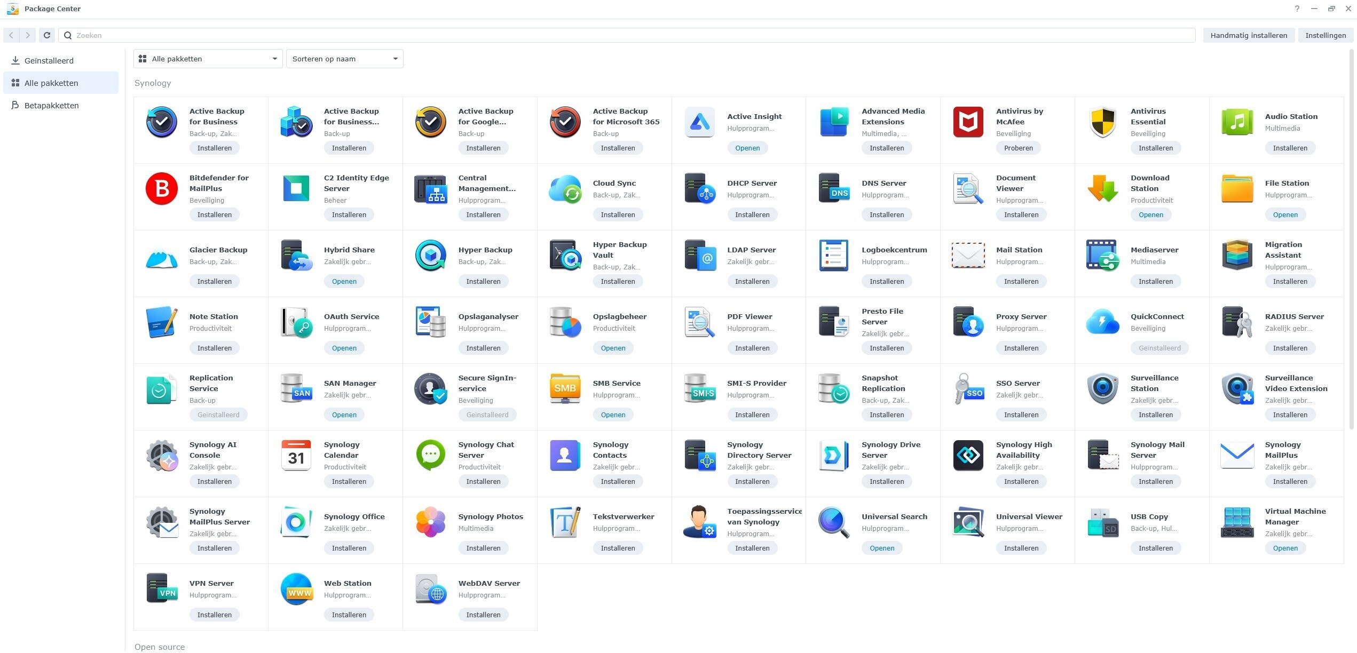Click Installeren for Synology Office
The width and height of the screenshot is (1357, 653).
pyautogui.click(x=349, y=548)
